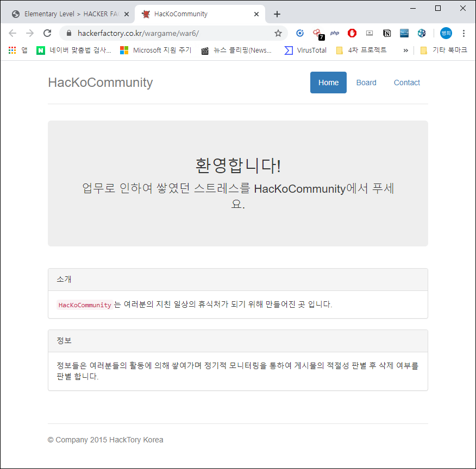Screen dimensions: 476x469
Task: Click the extension icon showing badge number 7
Action: coord(317,33)
